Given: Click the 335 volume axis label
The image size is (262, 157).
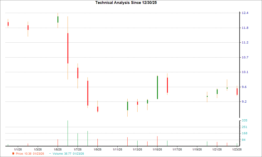Looking at the screenshot, I should coord(245,120).
